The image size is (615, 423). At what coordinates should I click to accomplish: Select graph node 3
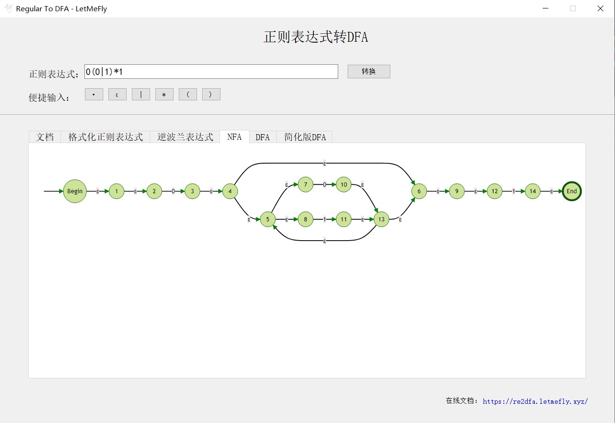click(x=192, y=191)
